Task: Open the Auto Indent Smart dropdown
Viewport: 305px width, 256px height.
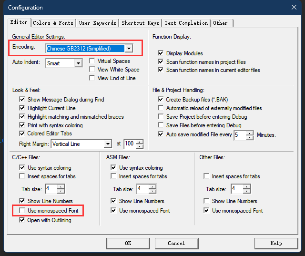Action: tap(78, 63)
